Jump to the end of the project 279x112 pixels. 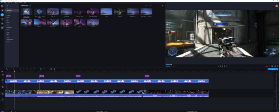pos(226,66)
